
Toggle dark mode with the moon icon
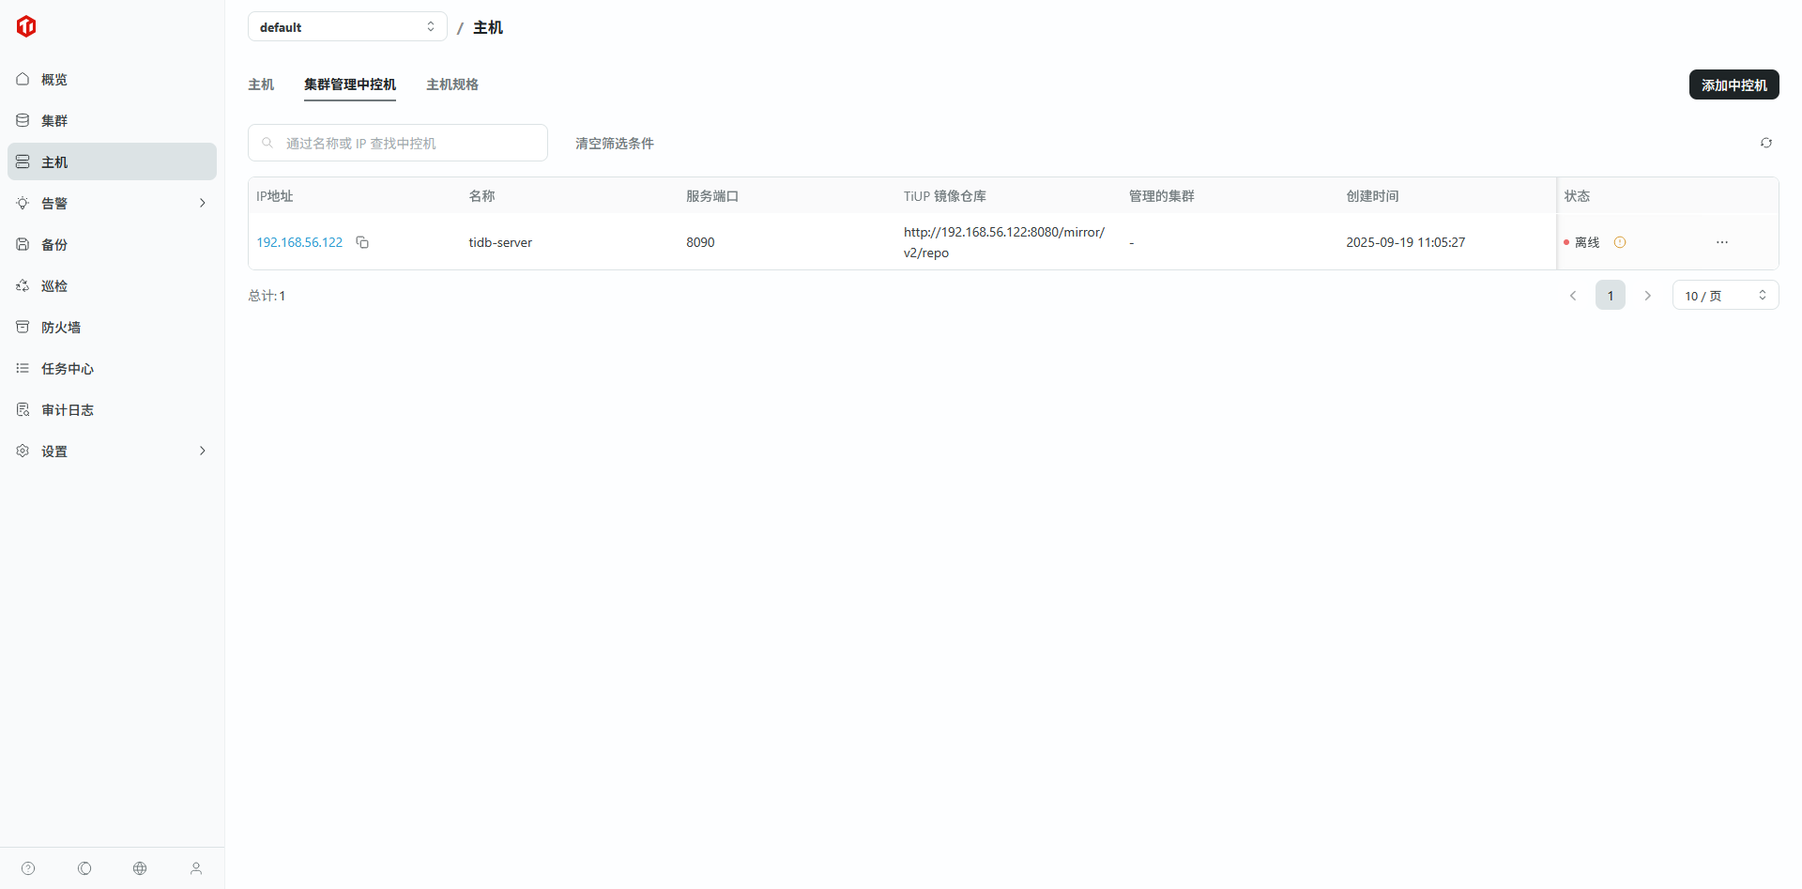coord(84,868)
